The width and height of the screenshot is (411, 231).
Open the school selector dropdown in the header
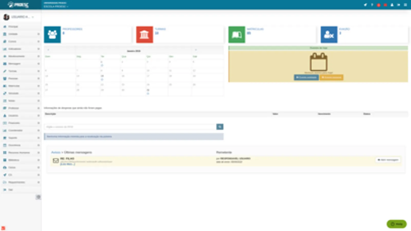(56, 6)
